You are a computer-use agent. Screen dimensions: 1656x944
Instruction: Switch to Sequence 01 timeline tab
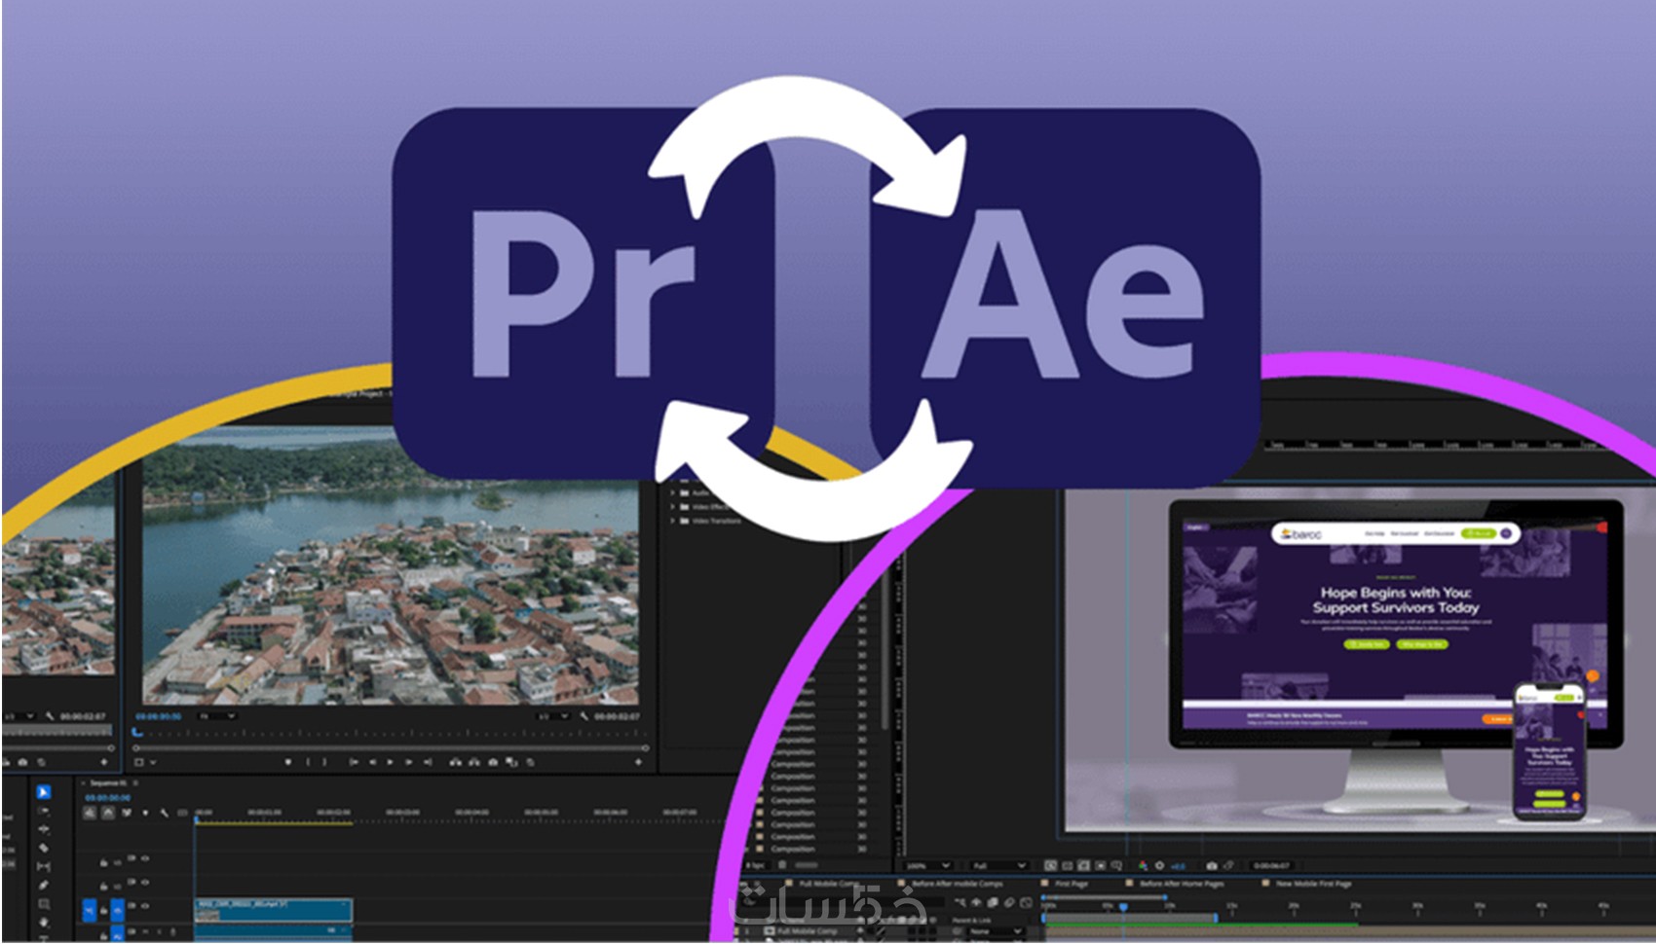point(108,783)
